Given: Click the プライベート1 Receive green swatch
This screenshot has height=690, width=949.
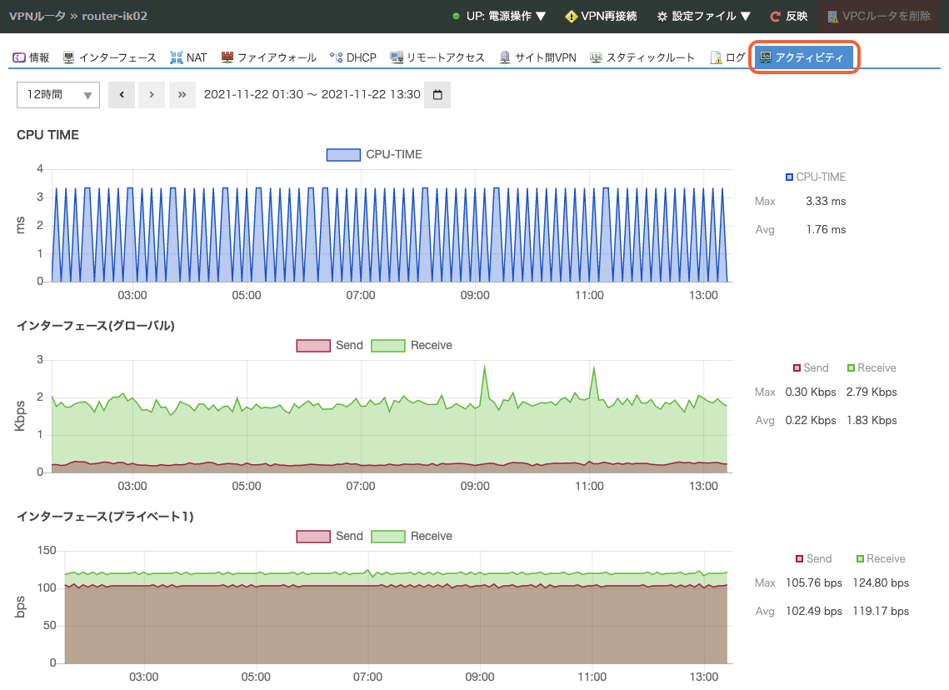Looking at the screenshot, I should [x=388, y=536].
